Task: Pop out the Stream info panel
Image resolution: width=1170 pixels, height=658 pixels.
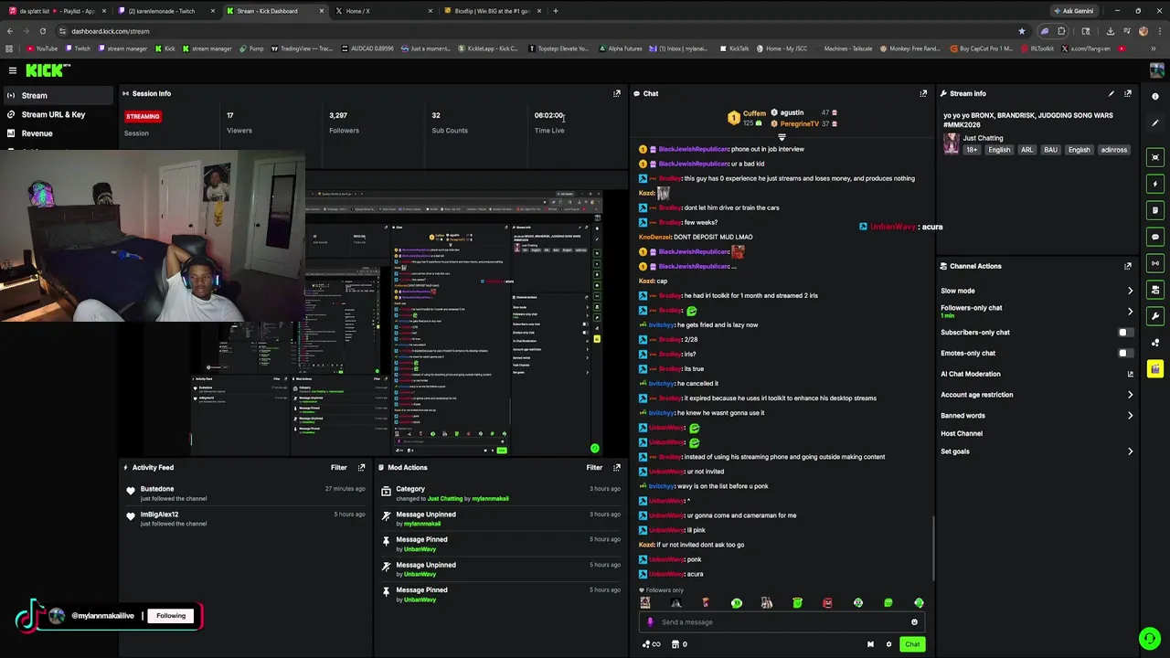Action: pyautogui.click(x=1128, y=93)
